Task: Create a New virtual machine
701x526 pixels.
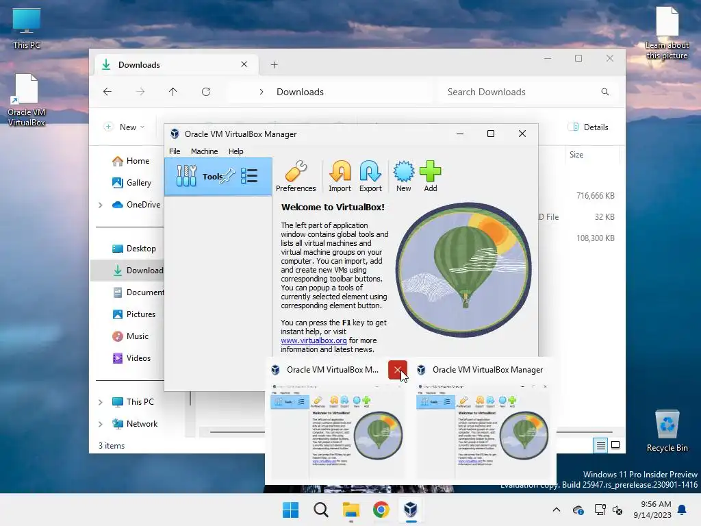Action: [403, 176]
